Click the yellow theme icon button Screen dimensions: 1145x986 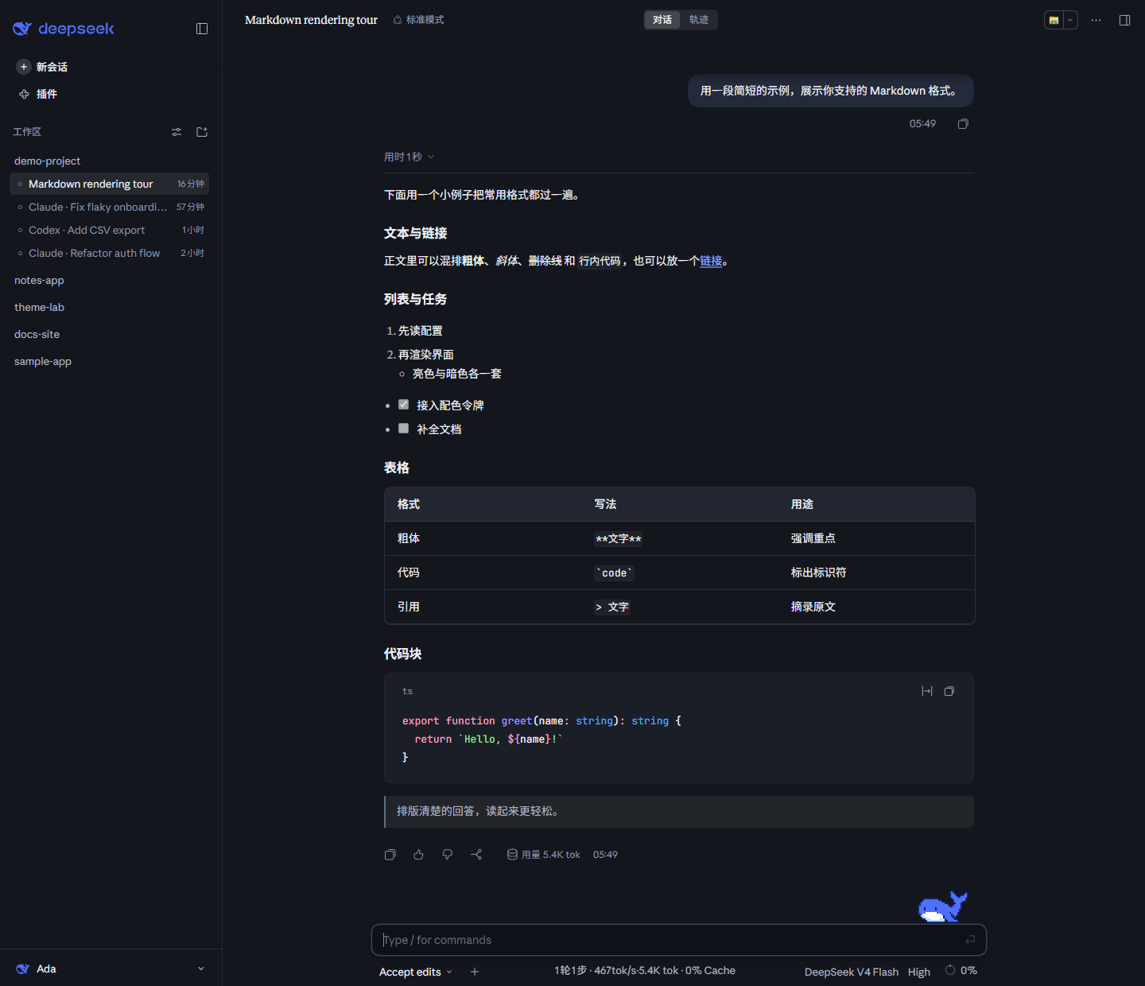[1054, 20]
